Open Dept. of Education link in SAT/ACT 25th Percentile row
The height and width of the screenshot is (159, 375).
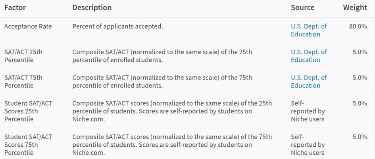(x=309, y=56)
